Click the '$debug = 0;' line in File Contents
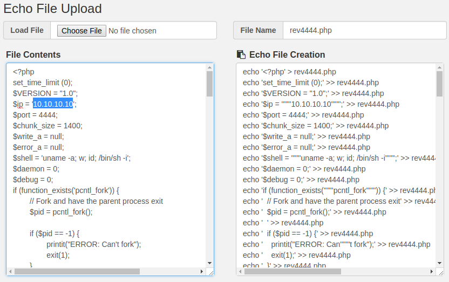The image size is (449, 282). coord(33,180)
